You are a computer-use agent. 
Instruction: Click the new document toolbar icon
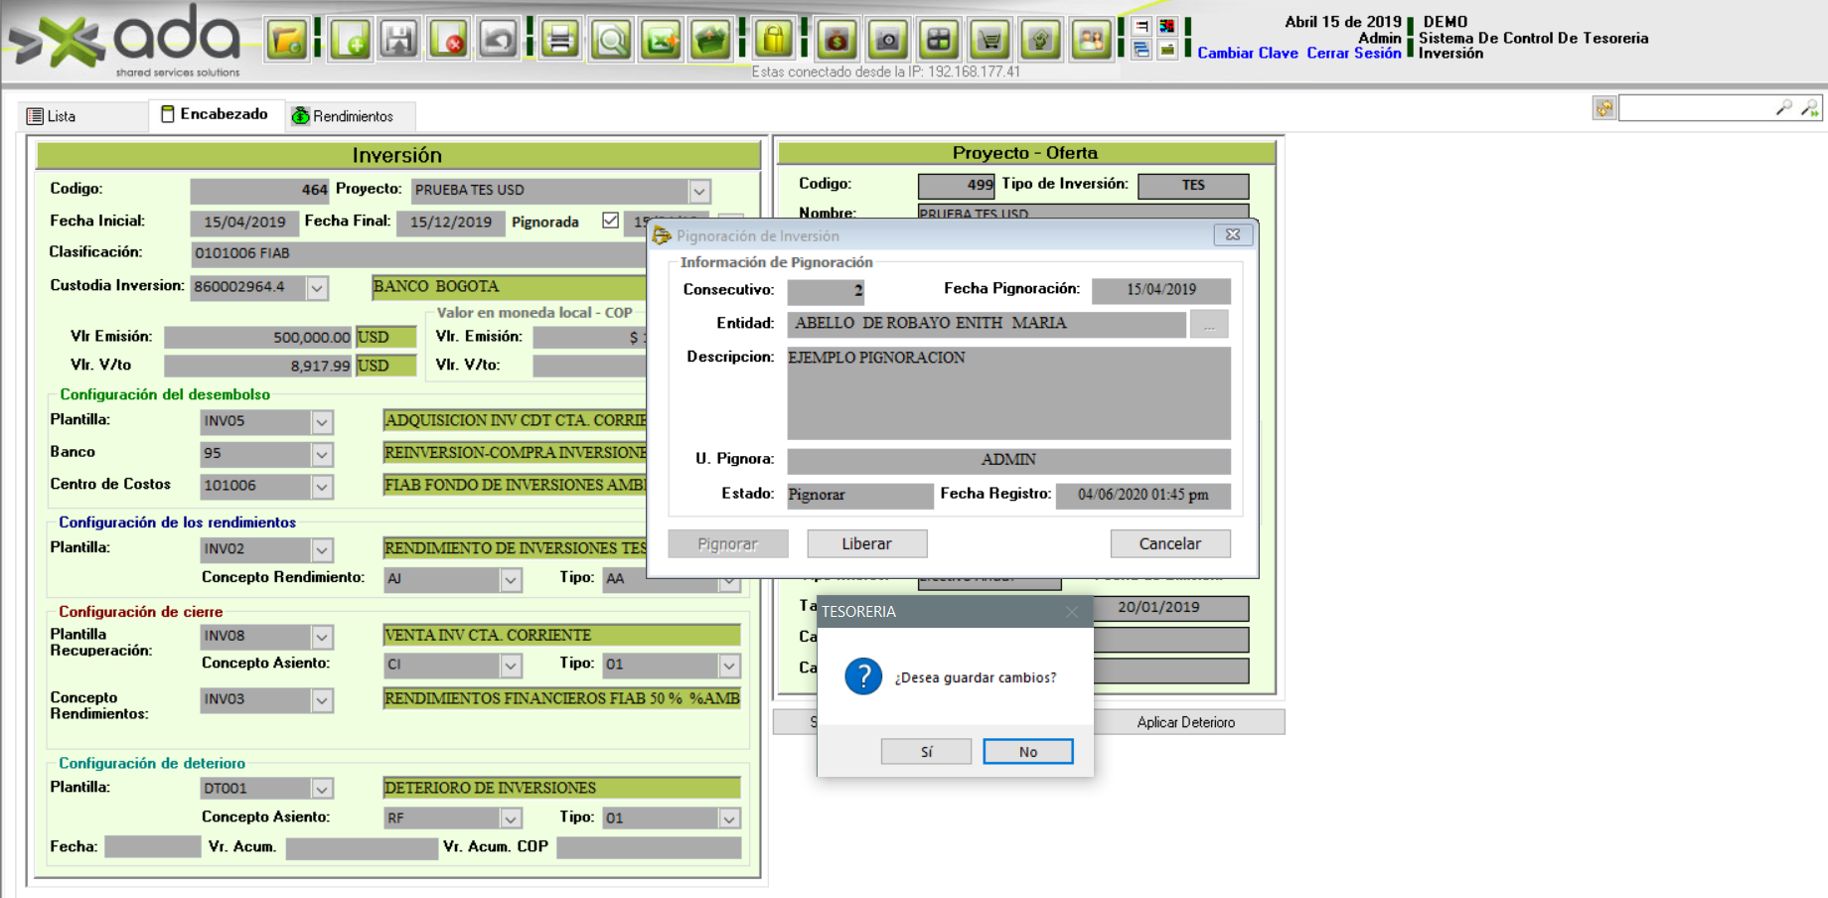[x=351, y=41]
